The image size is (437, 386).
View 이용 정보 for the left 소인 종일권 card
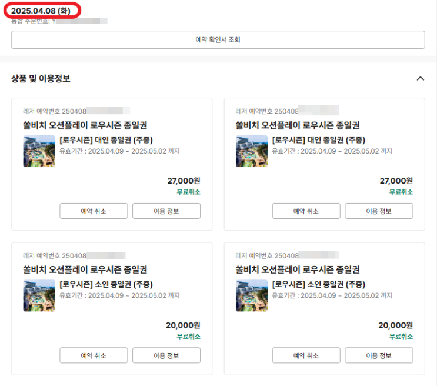(x=166, y=355)
